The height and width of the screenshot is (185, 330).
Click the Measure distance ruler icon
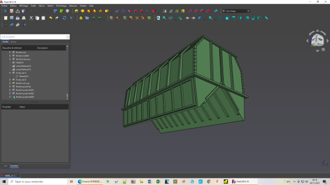pos(267,18)
